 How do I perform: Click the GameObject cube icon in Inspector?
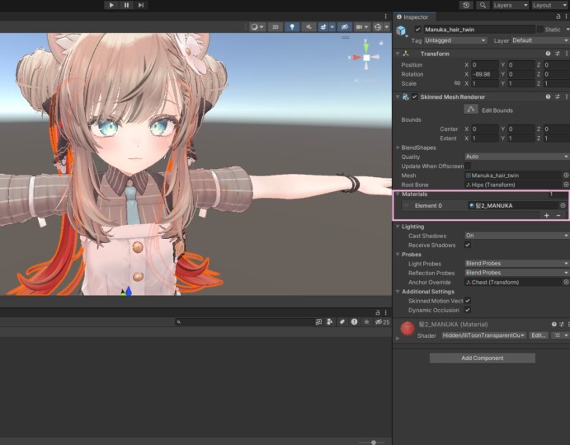click(x=401, y=30)
